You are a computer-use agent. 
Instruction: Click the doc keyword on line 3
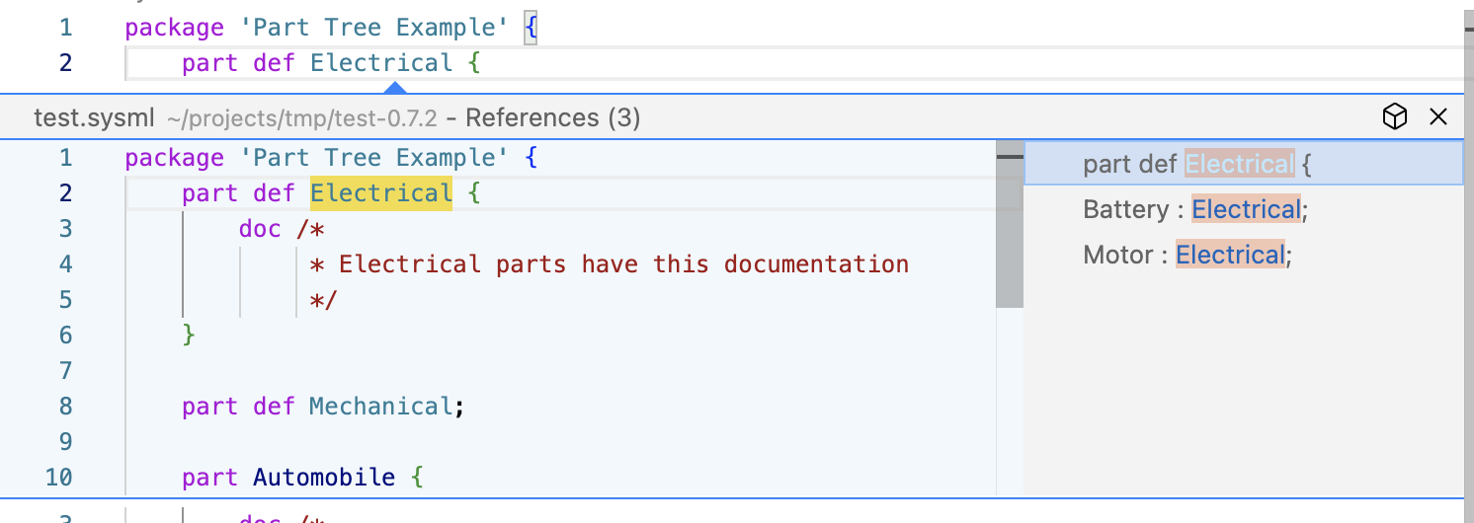point(260,229)
